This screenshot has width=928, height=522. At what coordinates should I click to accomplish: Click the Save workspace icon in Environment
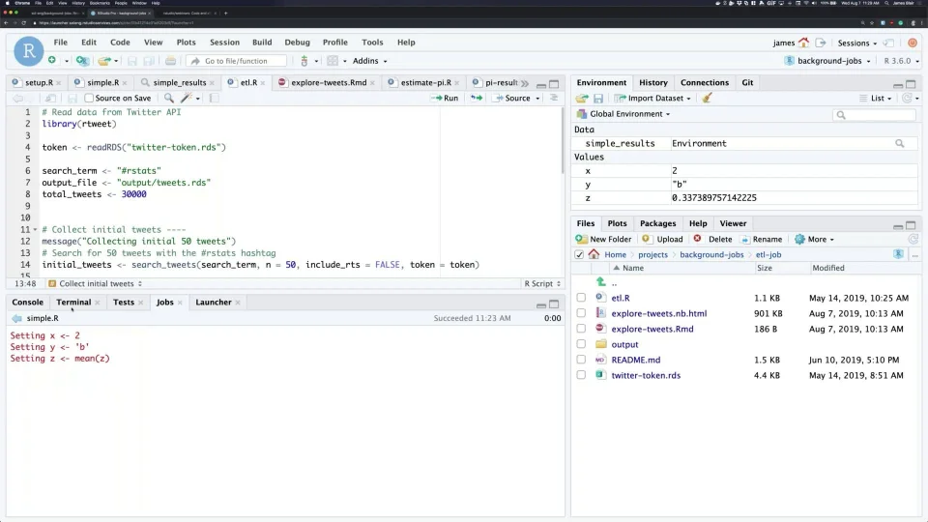pos(598,99)
